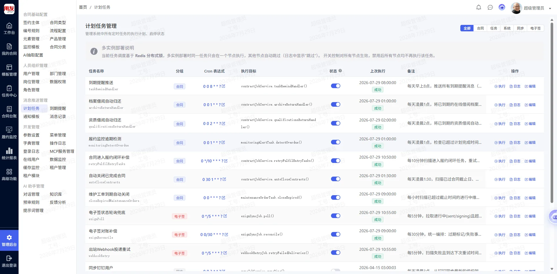Edit the Cron expression for 到期提醒推送
The height and width of the screenshot is (274, 557).
[223, 86]
